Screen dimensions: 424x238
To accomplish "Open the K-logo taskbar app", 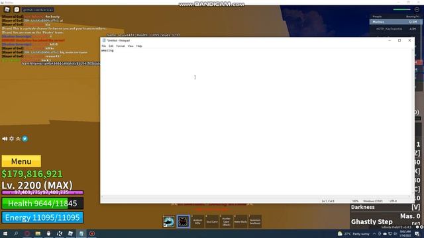I will (60, 233).
